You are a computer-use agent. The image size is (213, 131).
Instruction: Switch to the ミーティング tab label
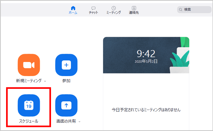(x=114, y=13)
